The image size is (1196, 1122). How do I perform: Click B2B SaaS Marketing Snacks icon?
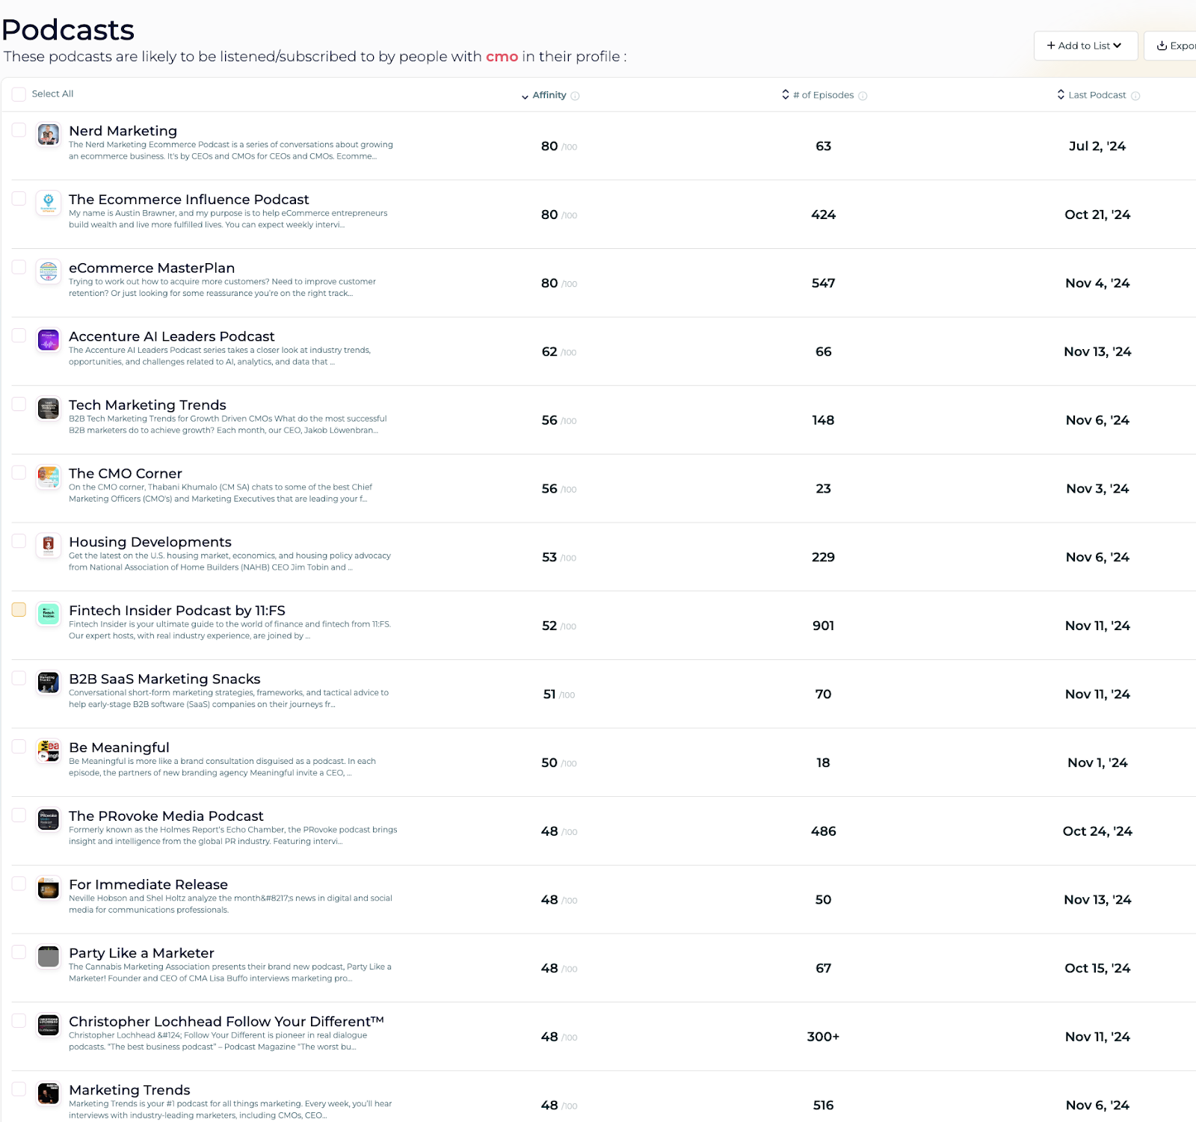click(49, 683)
